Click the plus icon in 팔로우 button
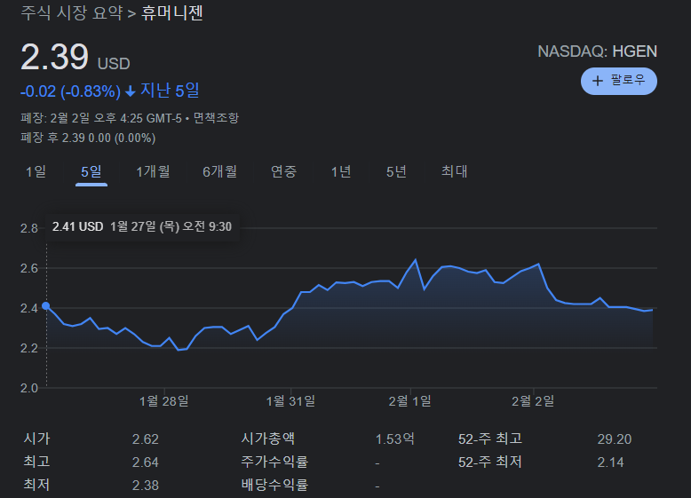The image size is (691, 498). (598, 81)
